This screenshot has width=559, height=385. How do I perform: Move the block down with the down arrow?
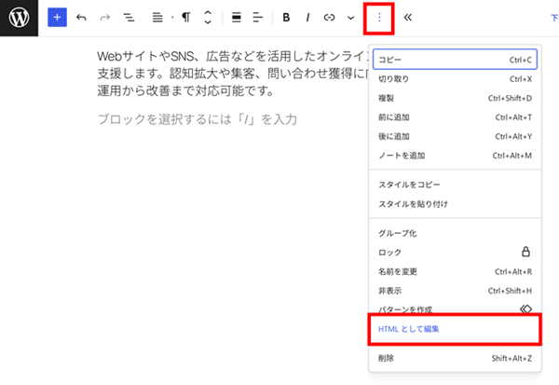pos(208,22)
